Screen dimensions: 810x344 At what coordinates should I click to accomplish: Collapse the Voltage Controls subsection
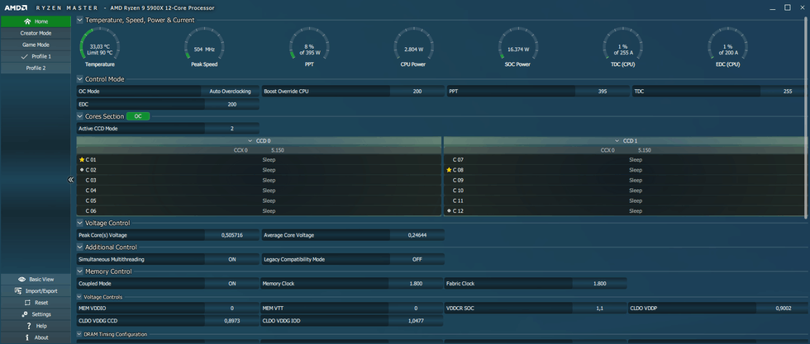(79, 297)
